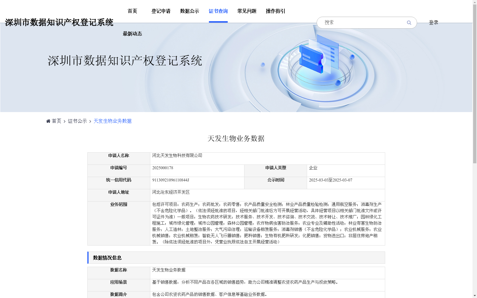Go to 数据公示 in the navigation
477x298 pixels.
point(190,11)
